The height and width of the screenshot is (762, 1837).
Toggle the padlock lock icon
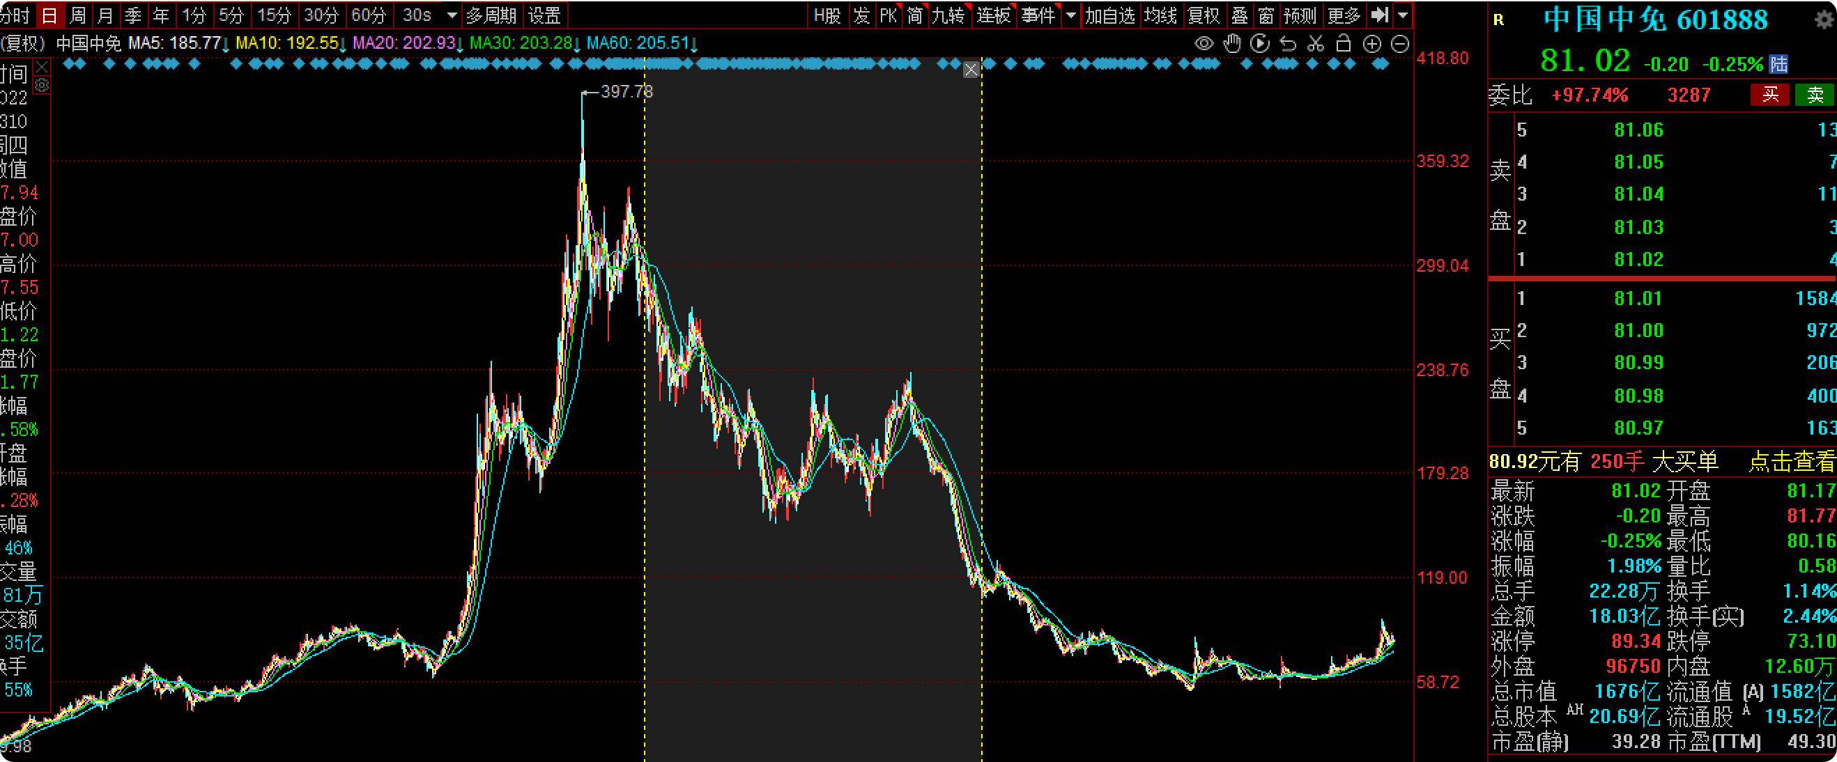pyautogui.click(x=1344, y=44)
